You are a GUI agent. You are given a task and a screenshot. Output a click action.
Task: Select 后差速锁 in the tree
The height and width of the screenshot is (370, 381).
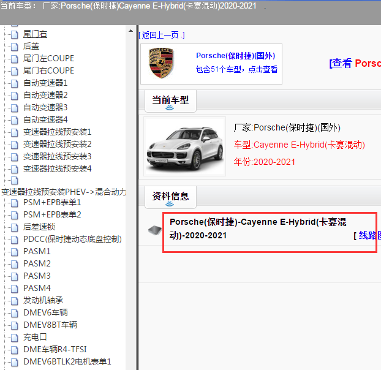point(39,227)
